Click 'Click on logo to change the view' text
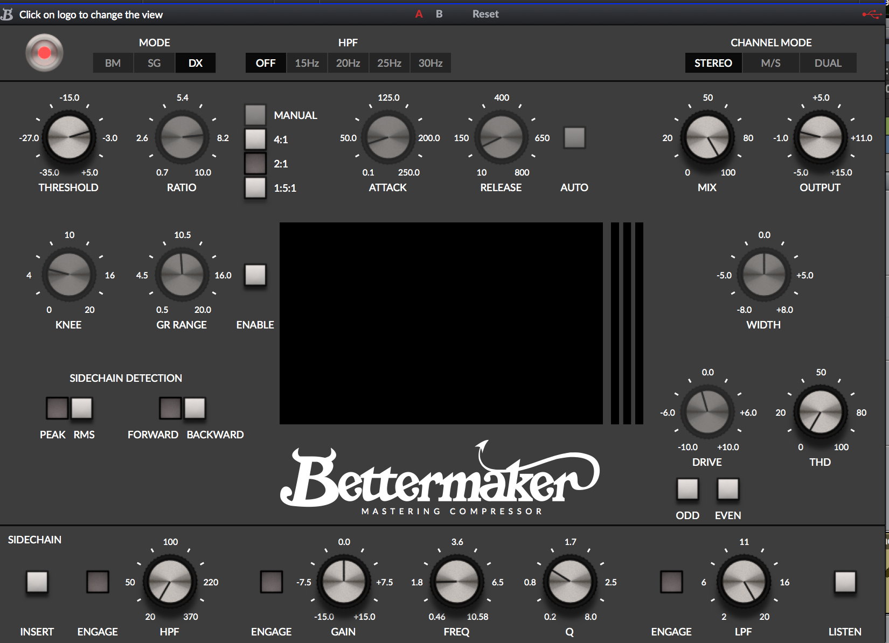Image resolution: width=889 pixels, height=643 pixels. point(91,15)
